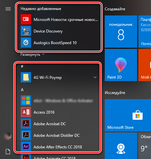Open the calendar tile showing понедельник 8

tap(121, 32)
